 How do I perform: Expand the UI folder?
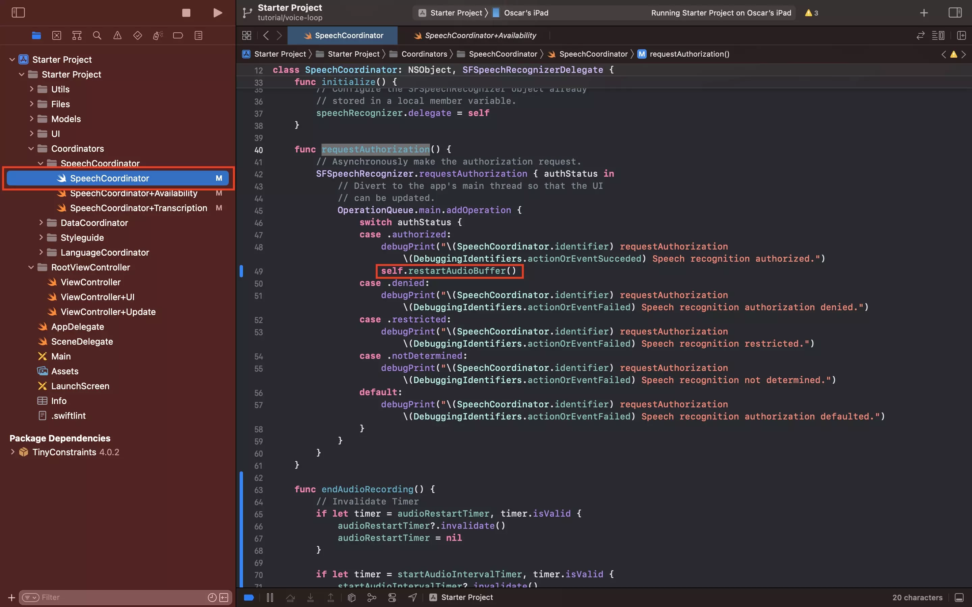tap(31, 134)
